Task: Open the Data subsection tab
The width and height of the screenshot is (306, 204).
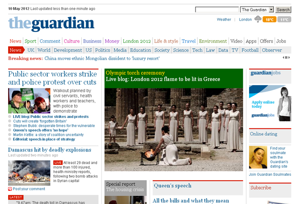Action: tap(223, 50)
